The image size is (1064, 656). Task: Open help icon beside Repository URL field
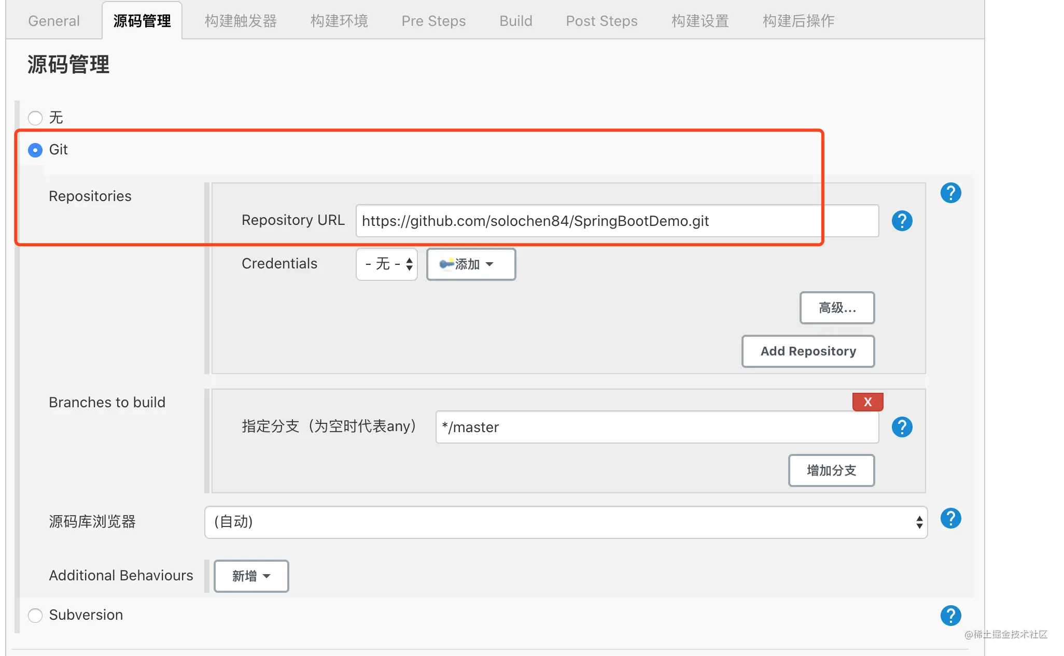tap(902, 221)
